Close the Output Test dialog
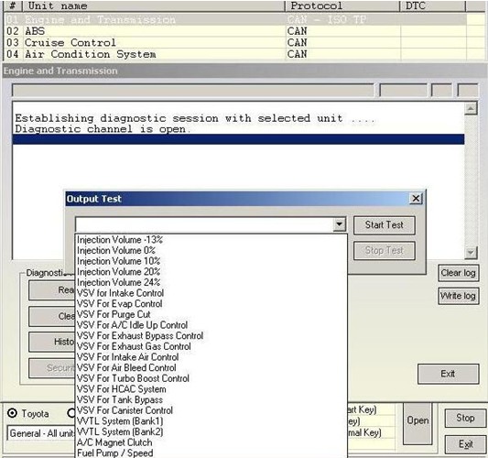The height and width of the screenshot is (458, 488). [x=416, y=199]
